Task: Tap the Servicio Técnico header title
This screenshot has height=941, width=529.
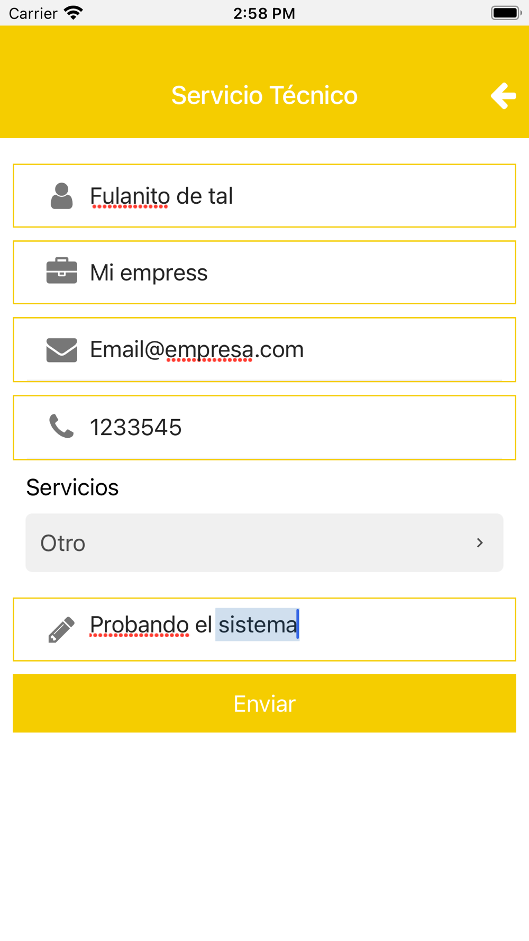Action: [264, 96]
